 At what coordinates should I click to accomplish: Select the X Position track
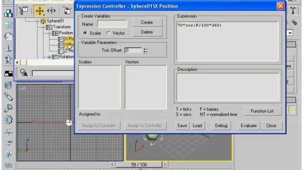click(x=69, y=39)
